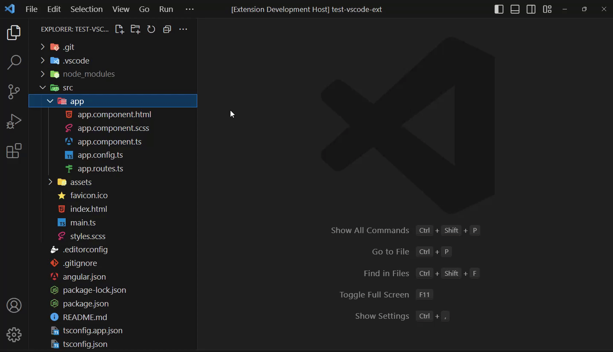
Task: Click the TS icon beside main.ts
Action: point(62,223)
